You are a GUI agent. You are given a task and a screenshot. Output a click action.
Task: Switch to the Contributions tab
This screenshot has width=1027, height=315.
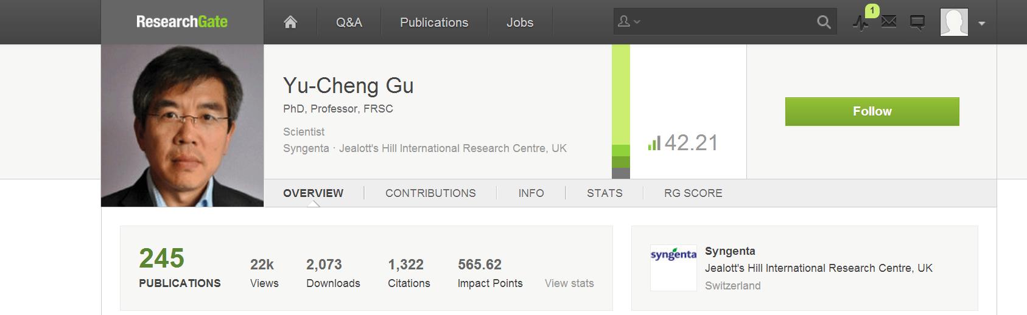tap(430, 193)
